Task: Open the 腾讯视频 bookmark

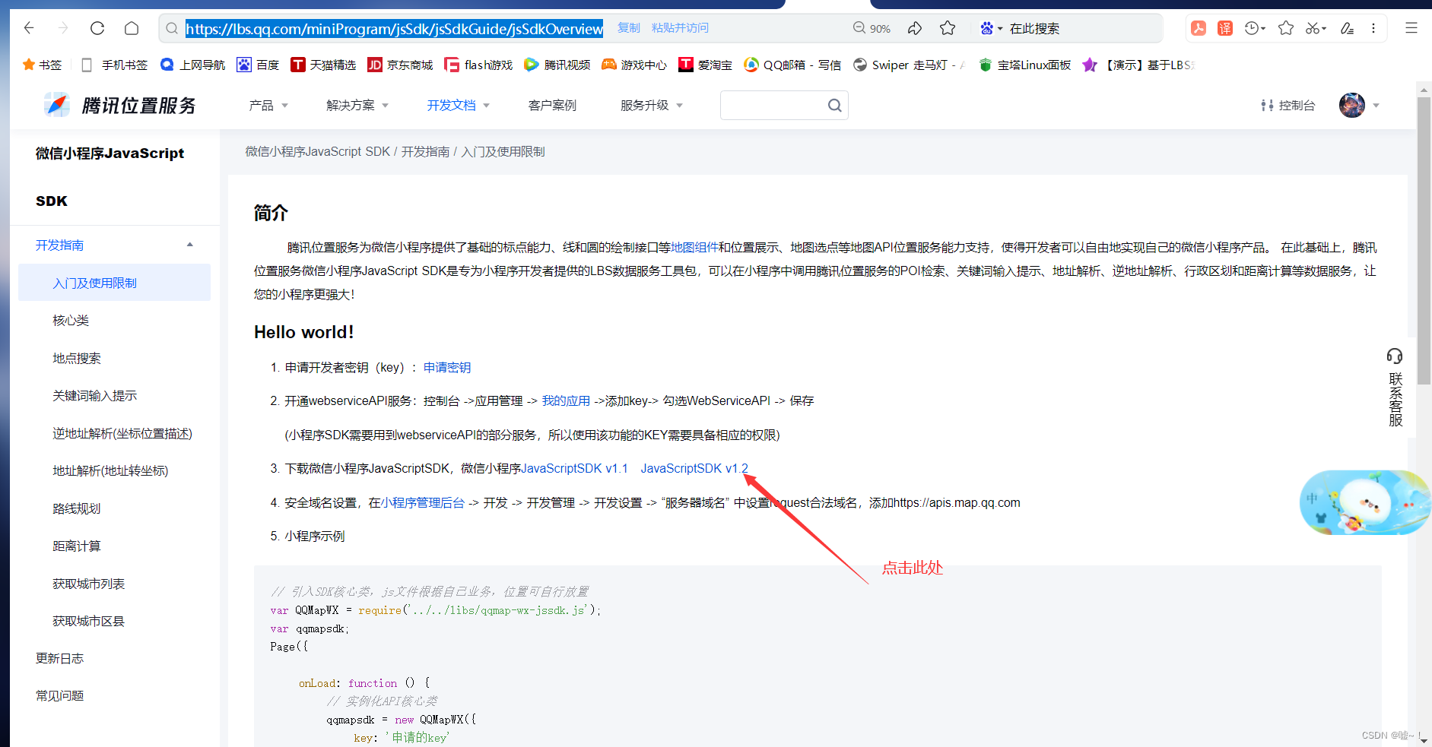Action: coord(557,65)
